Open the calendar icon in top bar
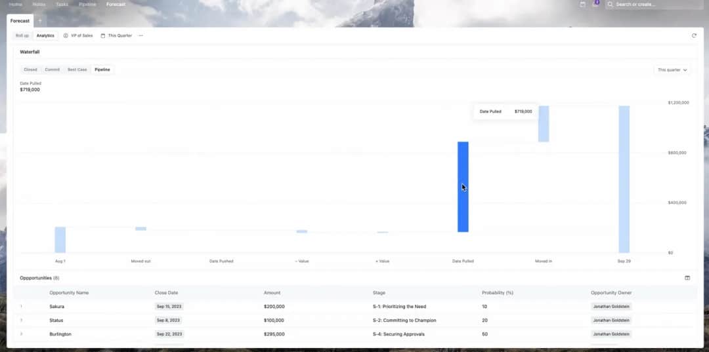The width and height of the screenshot is (709, 352). point(582,4)
